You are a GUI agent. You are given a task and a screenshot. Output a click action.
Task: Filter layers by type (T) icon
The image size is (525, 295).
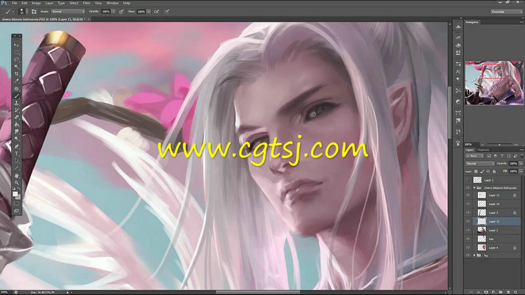502,156
